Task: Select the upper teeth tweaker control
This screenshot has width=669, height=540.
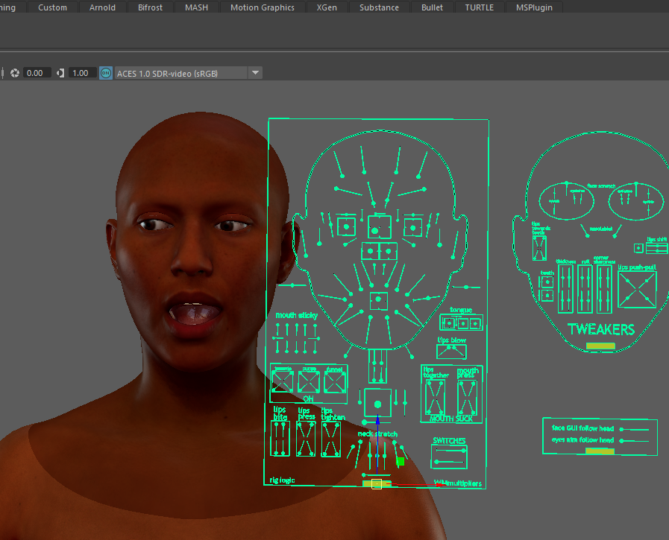Action: pos(547,282)
